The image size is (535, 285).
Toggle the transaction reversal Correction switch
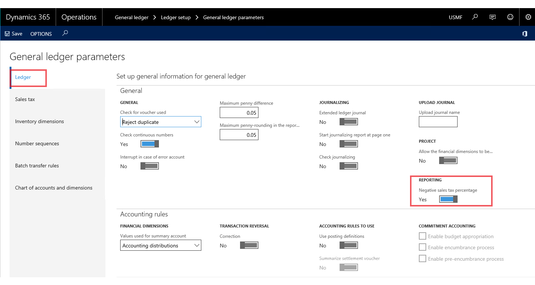[x=249, y=245]
